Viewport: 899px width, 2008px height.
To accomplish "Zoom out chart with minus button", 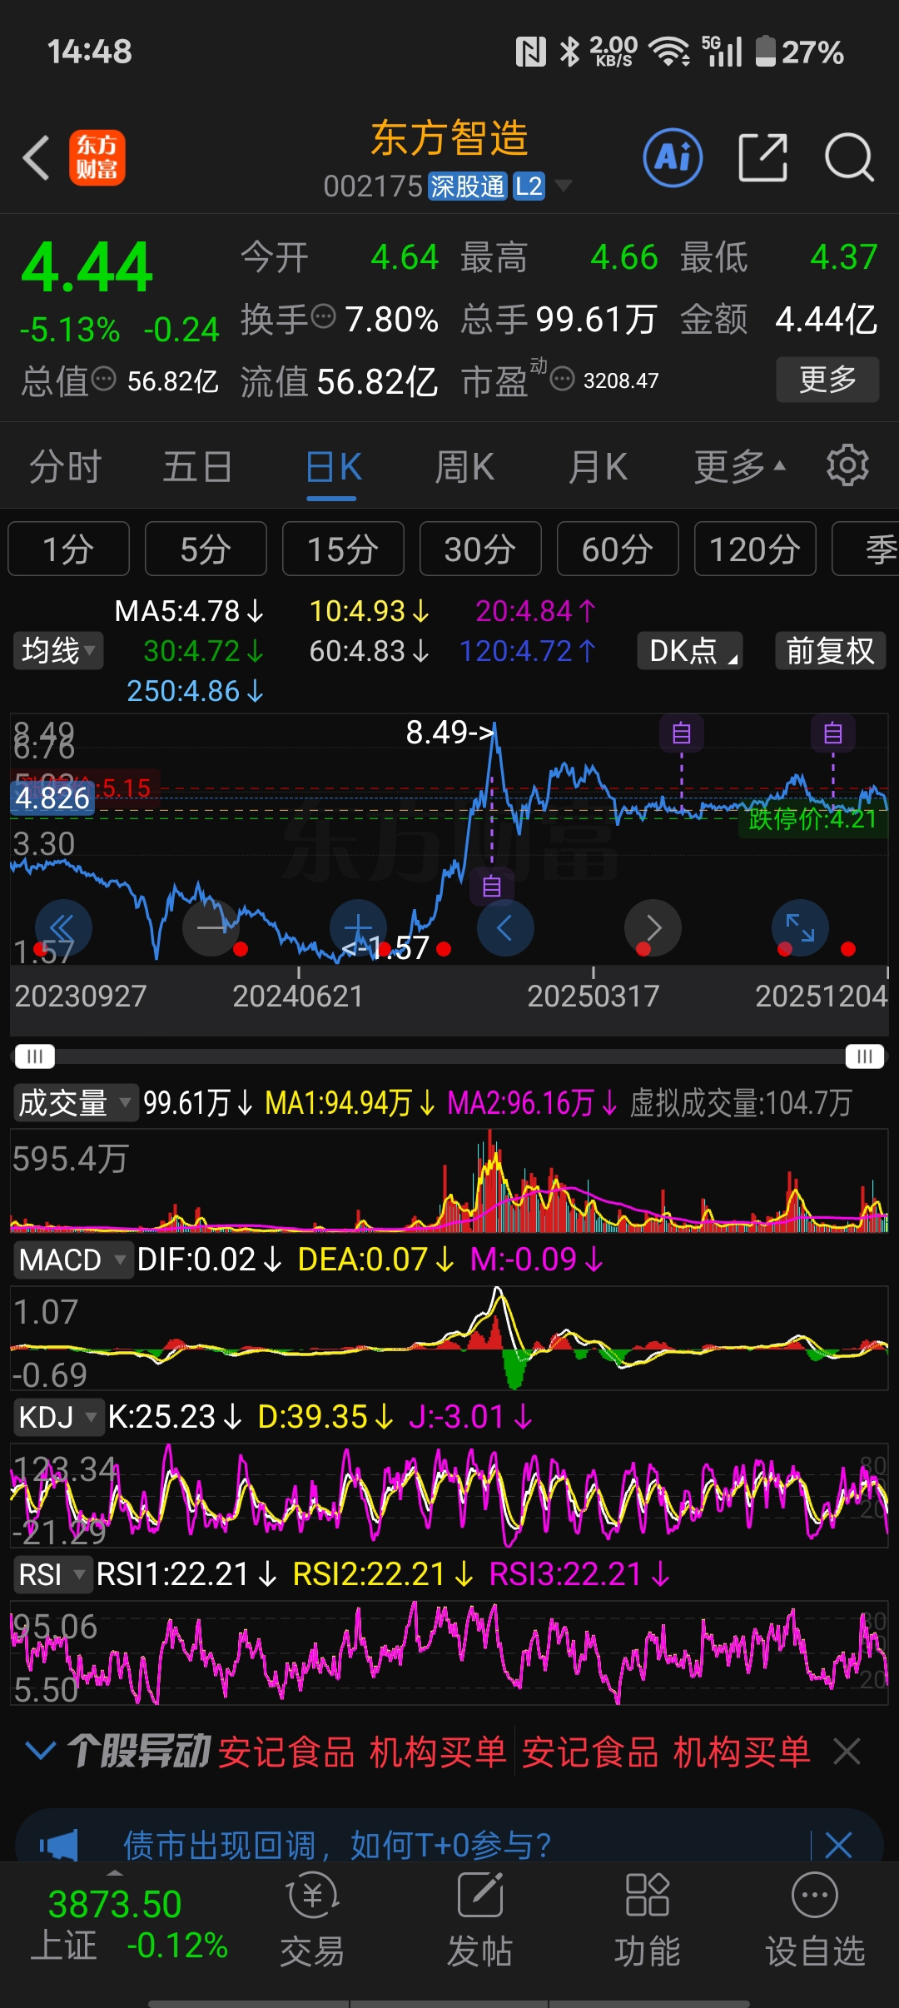I will (x=211, y=927).
